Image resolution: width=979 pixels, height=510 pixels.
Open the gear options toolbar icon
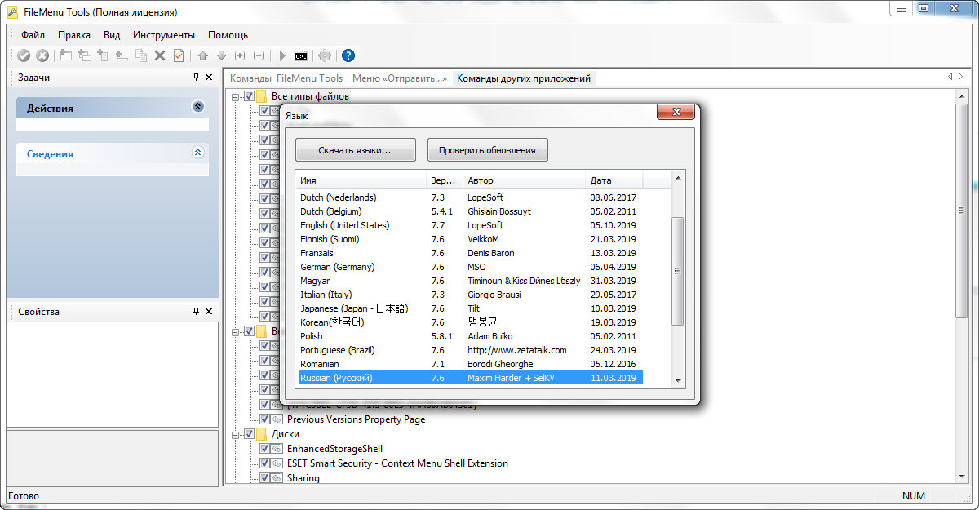coord(325,55)
